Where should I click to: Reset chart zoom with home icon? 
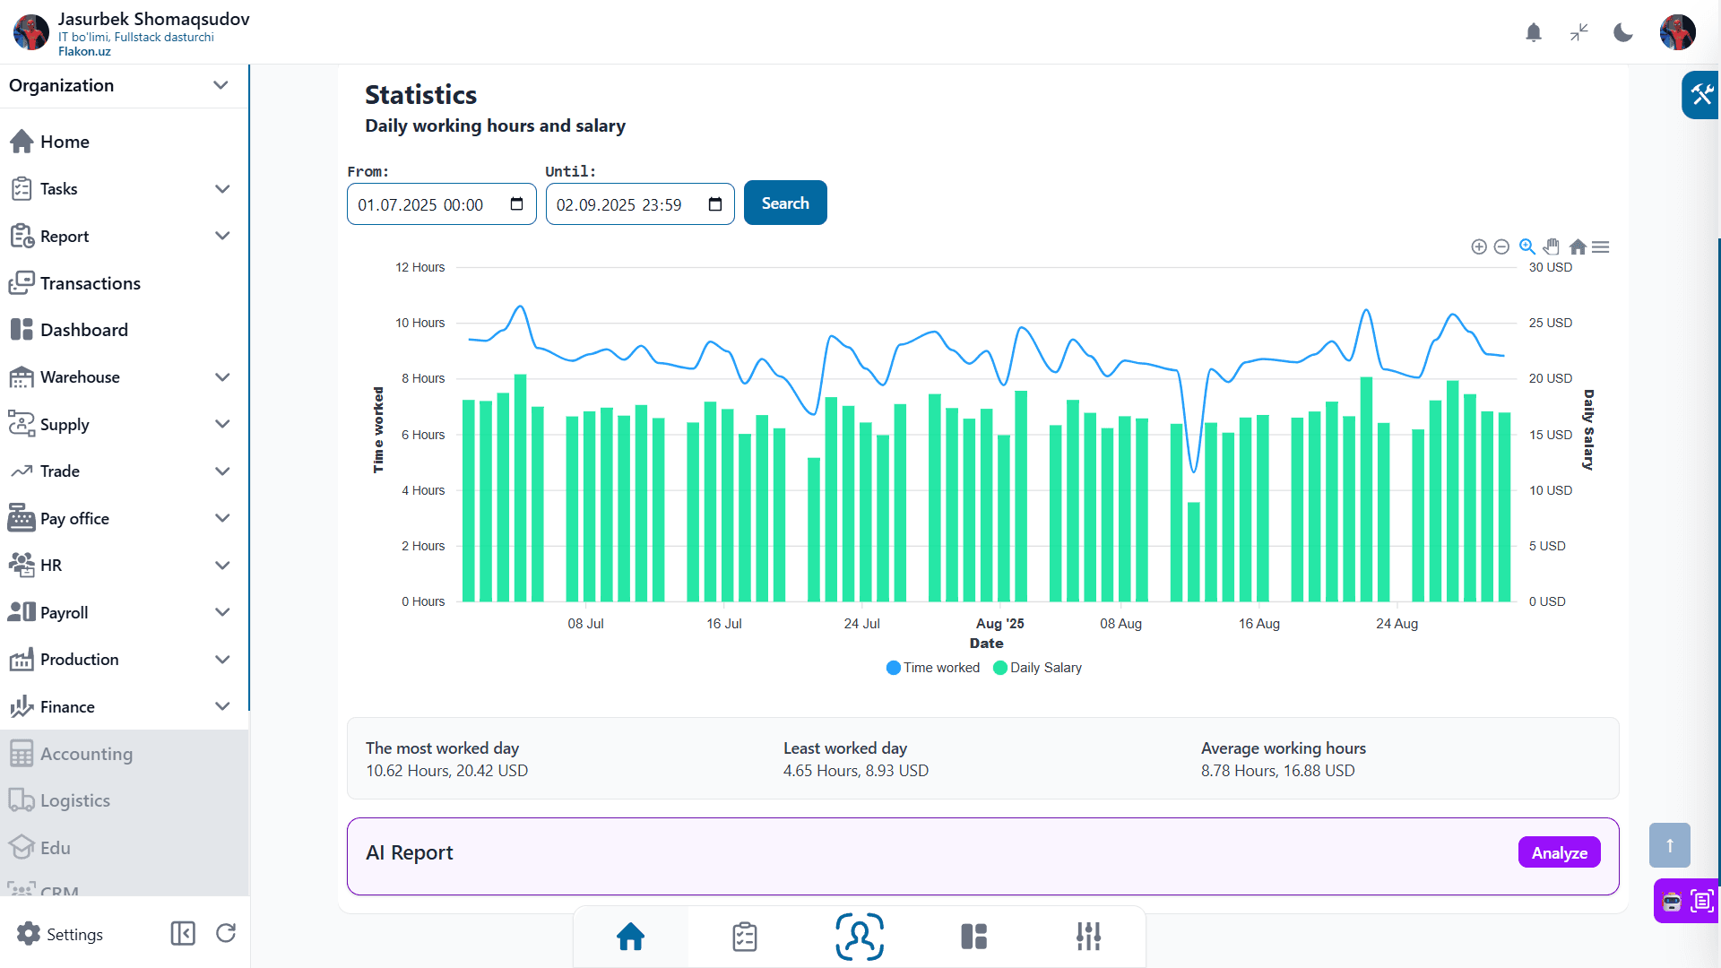pyautogui.click(x=1578, y=246)
